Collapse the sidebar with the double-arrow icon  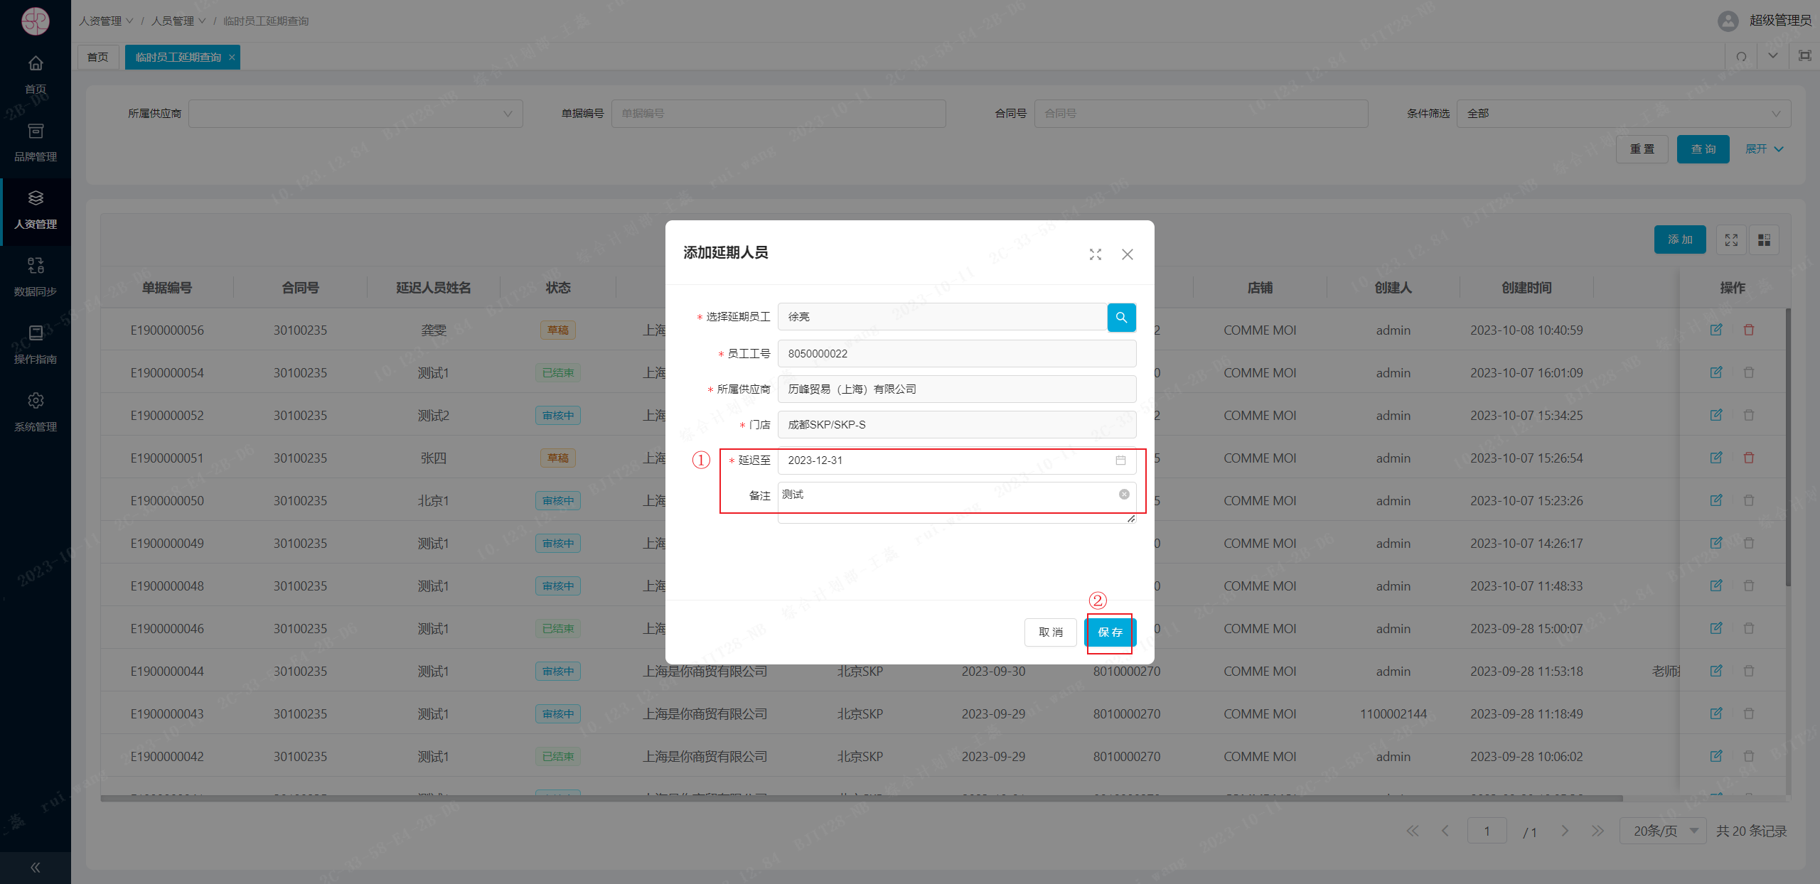pyautogui.click(x=36, y=868)
